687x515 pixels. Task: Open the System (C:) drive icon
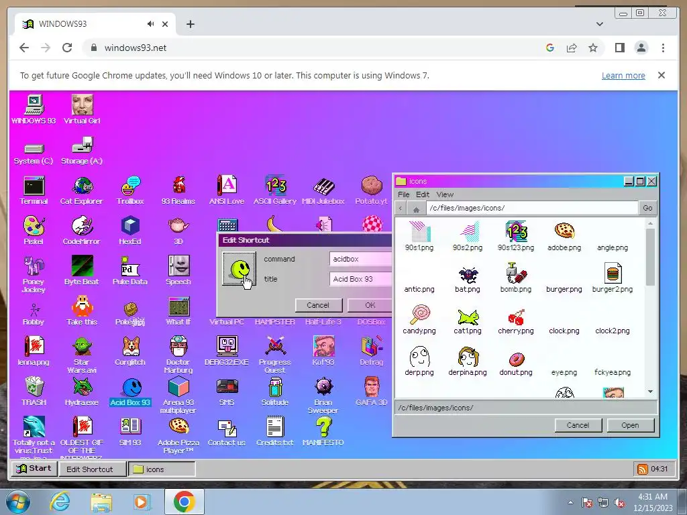(34, 154)
